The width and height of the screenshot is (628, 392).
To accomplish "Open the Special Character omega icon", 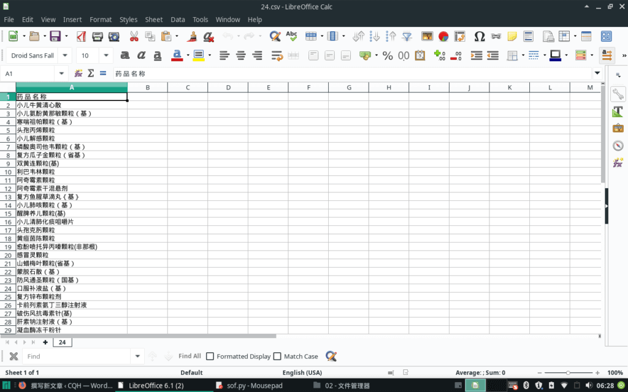I will point(480,37).
